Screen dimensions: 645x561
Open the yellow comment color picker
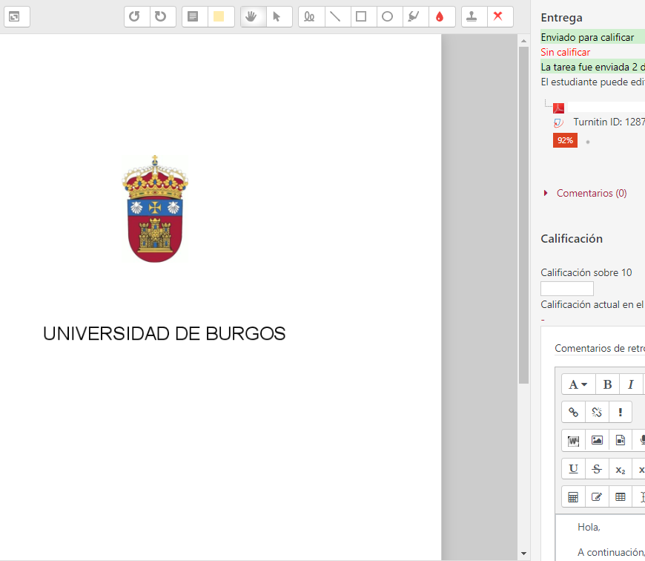(221, 17)
